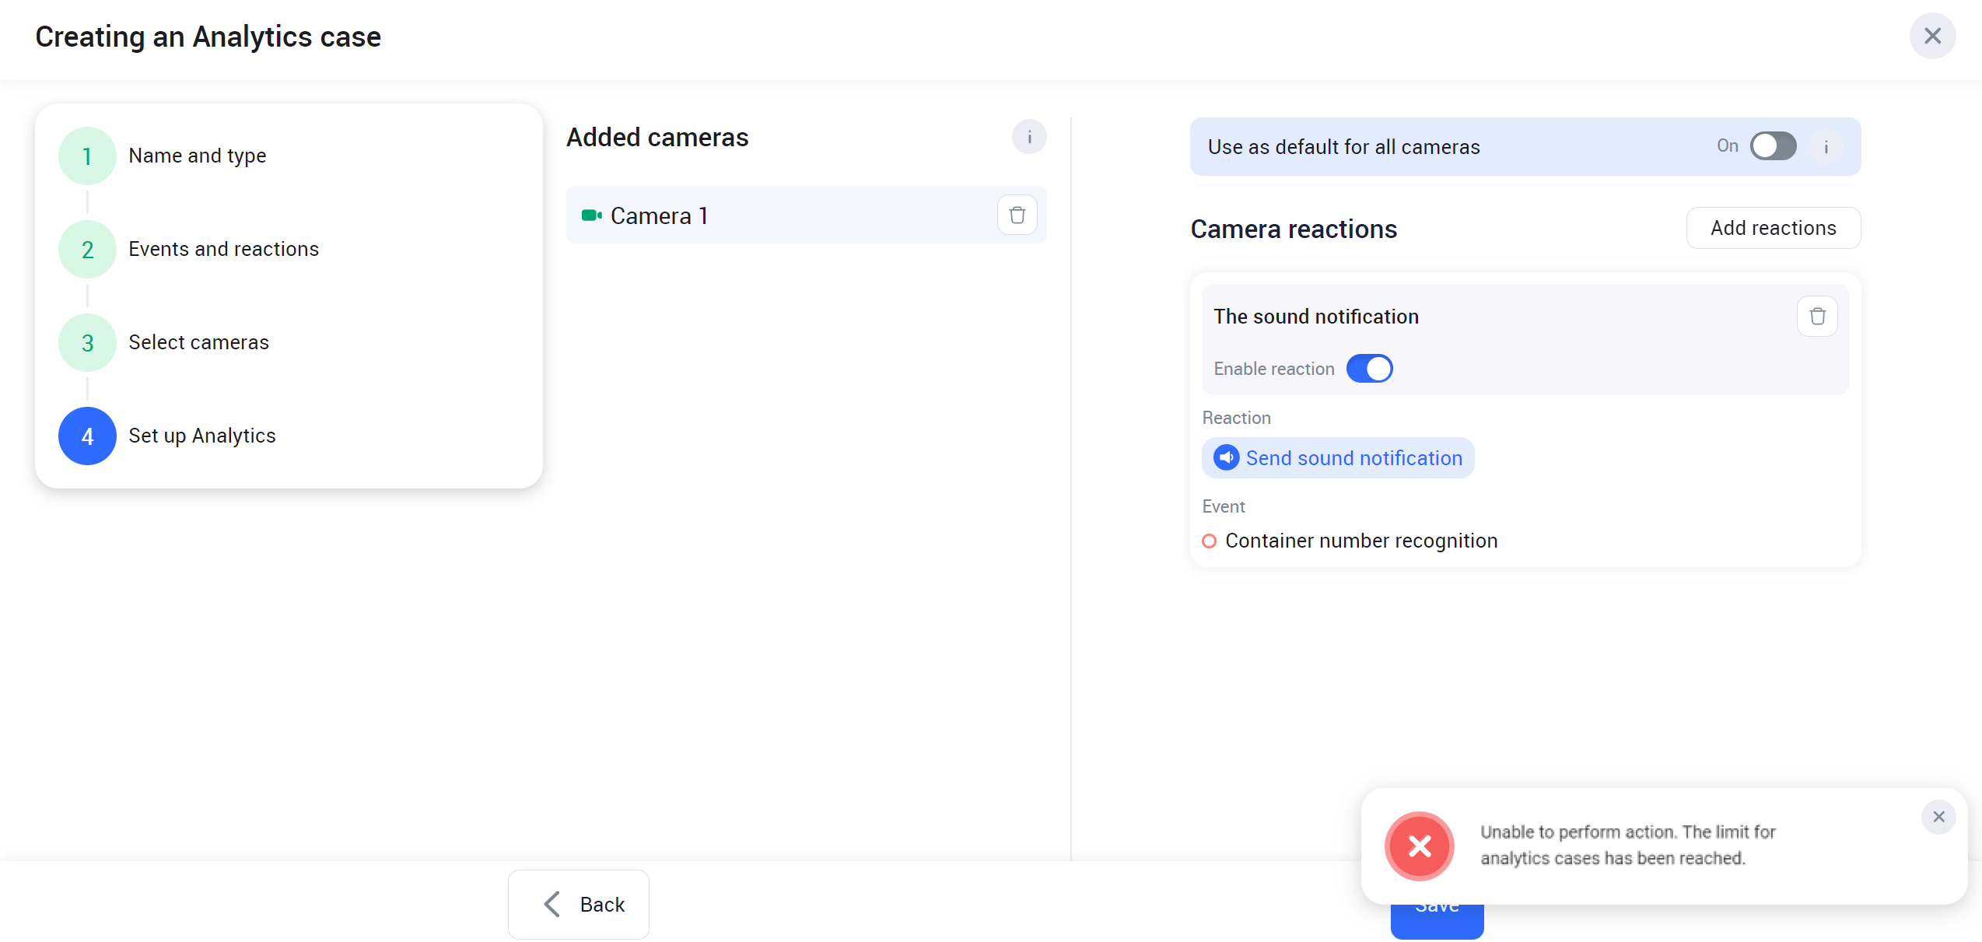Click the speaker icon in Send sound notification

1227,458
